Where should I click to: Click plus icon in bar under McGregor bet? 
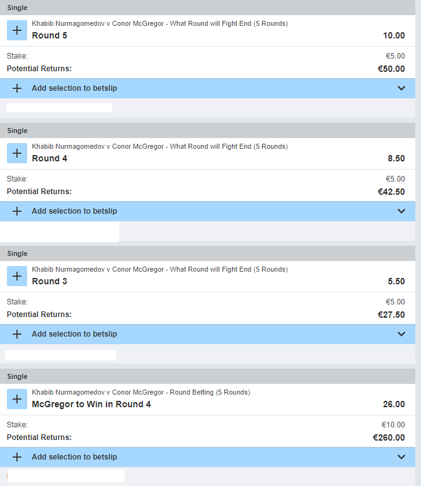[17, 457]
